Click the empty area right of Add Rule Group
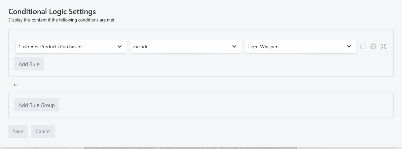Screen dimensions: 402x149 point(219,105)
